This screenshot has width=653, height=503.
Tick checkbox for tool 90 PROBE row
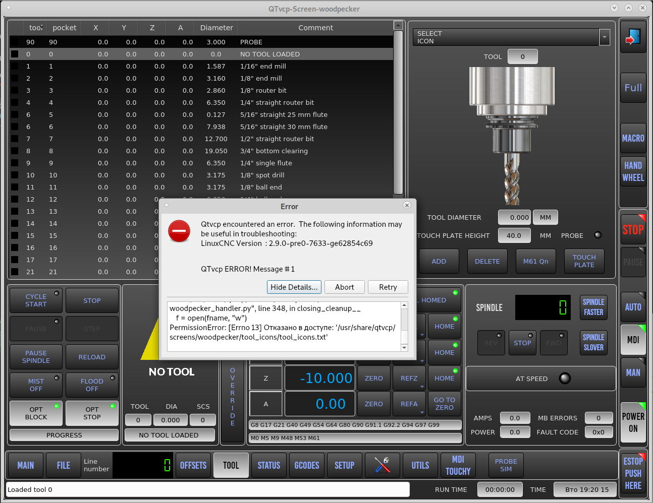click(15, 42)
